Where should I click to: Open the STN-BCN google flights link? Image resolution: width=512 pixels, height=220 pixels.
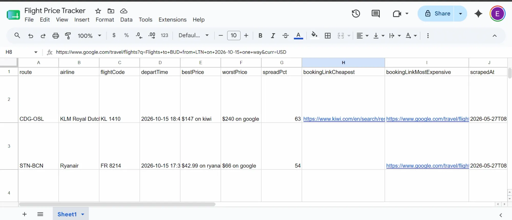[427, 166]
